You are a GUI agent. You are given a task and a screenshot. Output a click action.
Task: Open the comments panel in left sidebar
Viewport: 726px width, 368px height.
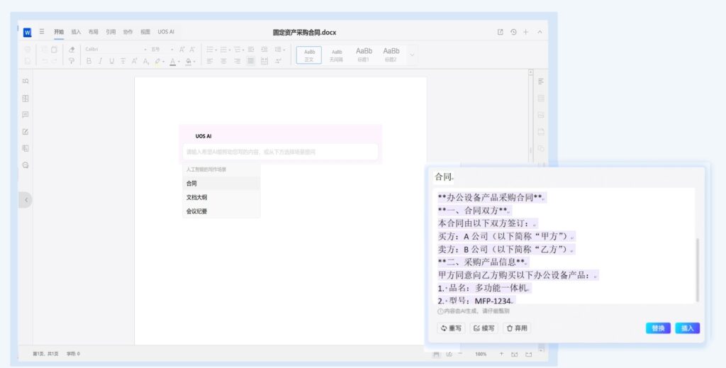click(26, 115)
